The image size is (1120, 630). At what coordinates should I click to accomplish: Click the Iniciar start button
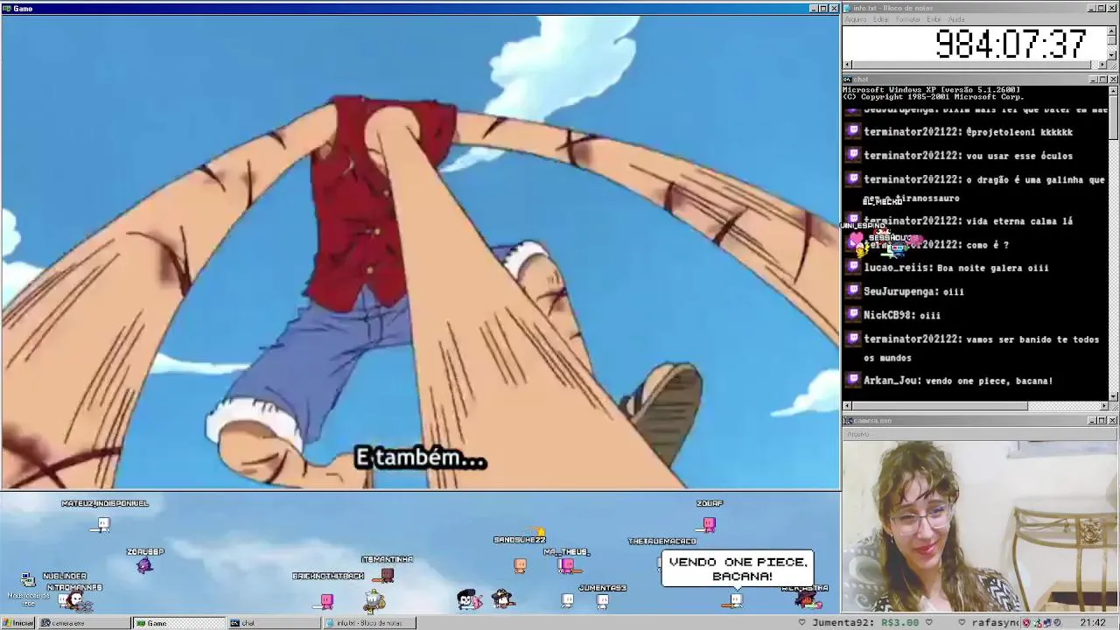(17, 623)
